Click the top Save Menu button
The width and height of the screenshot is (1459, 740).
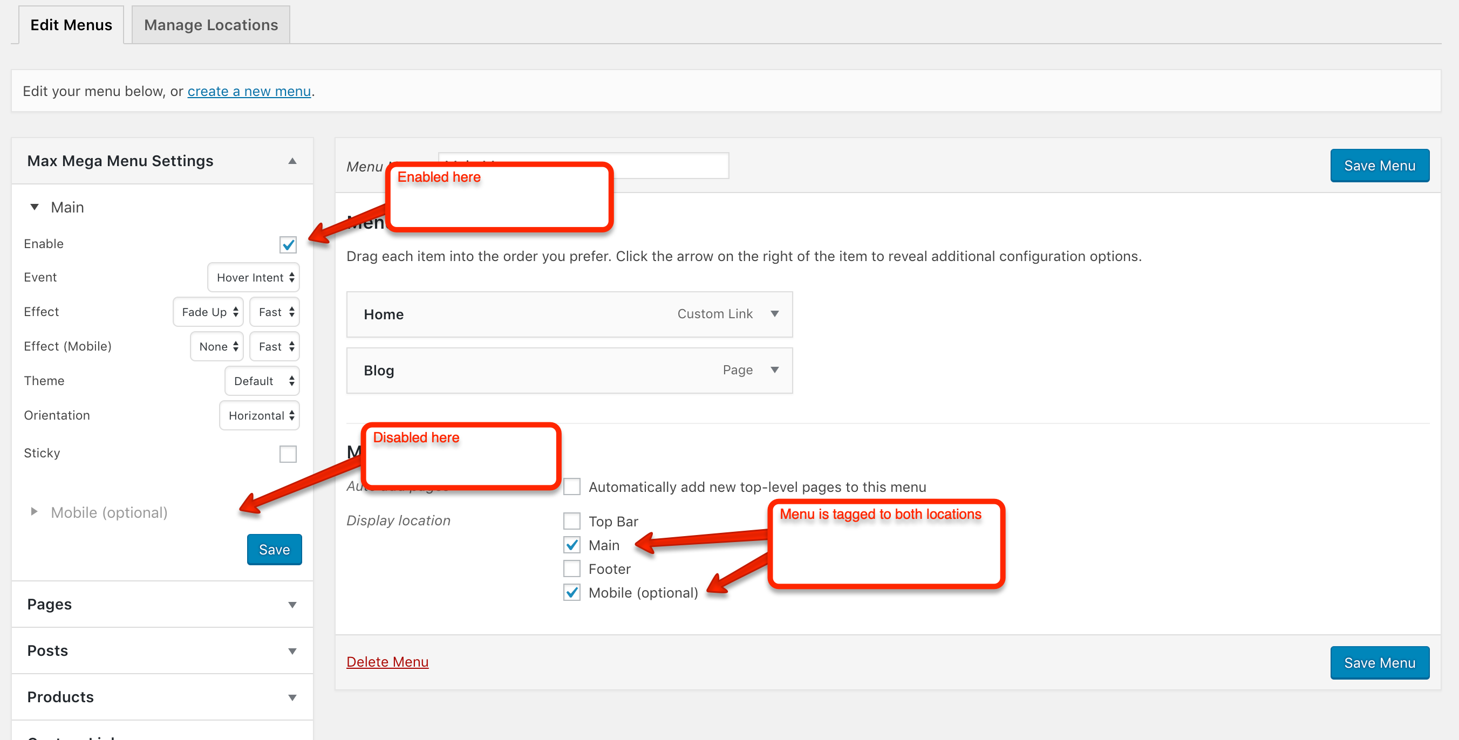click(x=1379, y=166)
